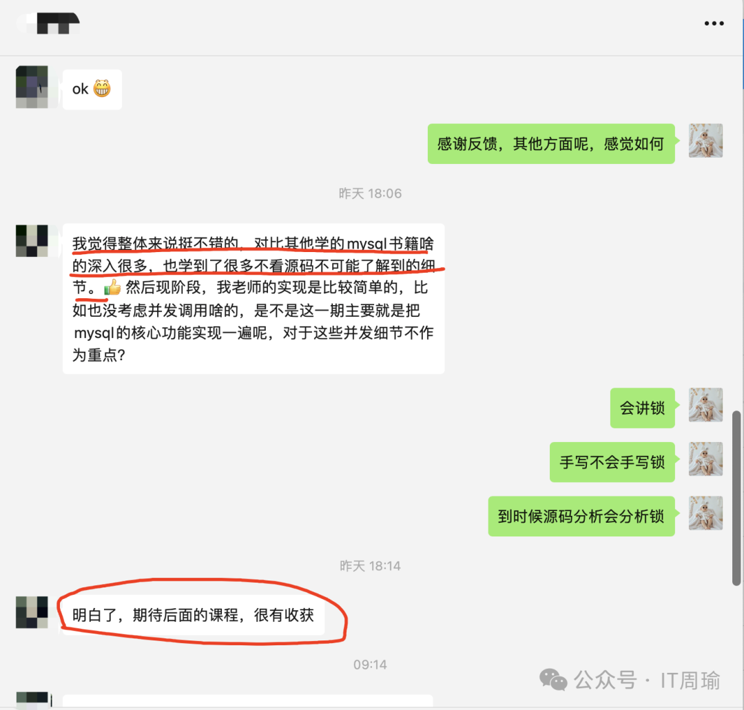Open sender avatar beside '手写不会手写锁' message
Image resolution: width=744 pixels, height=710 pixels.
705,459
